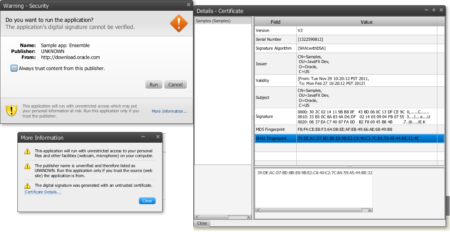
Task: Click warning triangle beside untrusted certificate message
Action: click(27, 185)
